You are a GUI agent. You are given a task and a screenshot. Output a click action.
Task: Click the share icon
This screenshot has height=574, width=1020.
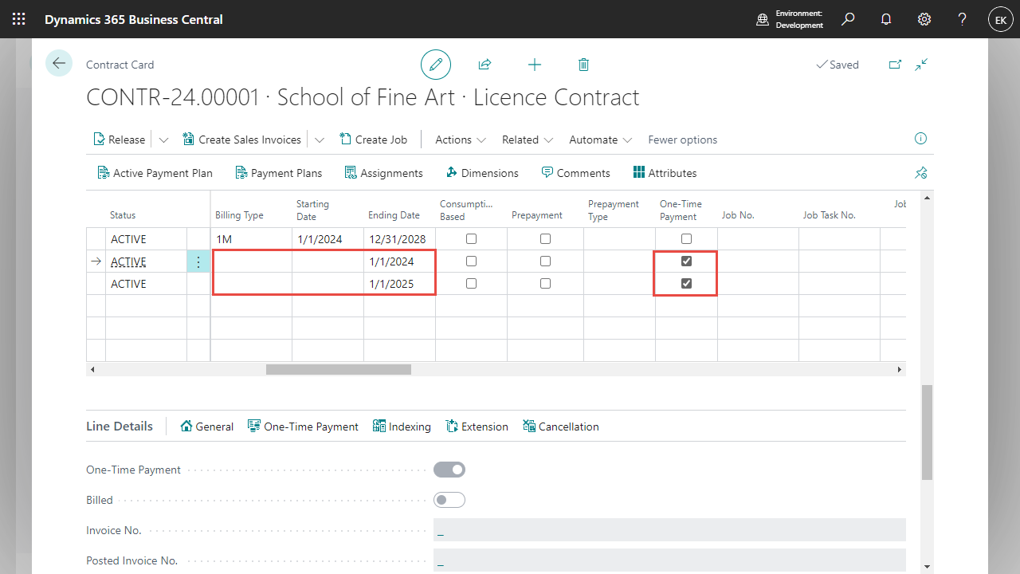point(484,65)
